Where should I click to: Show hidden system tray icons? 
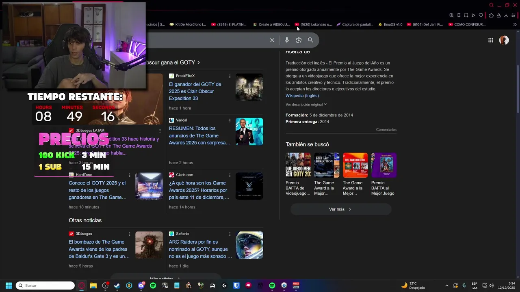tap(447, 286)
